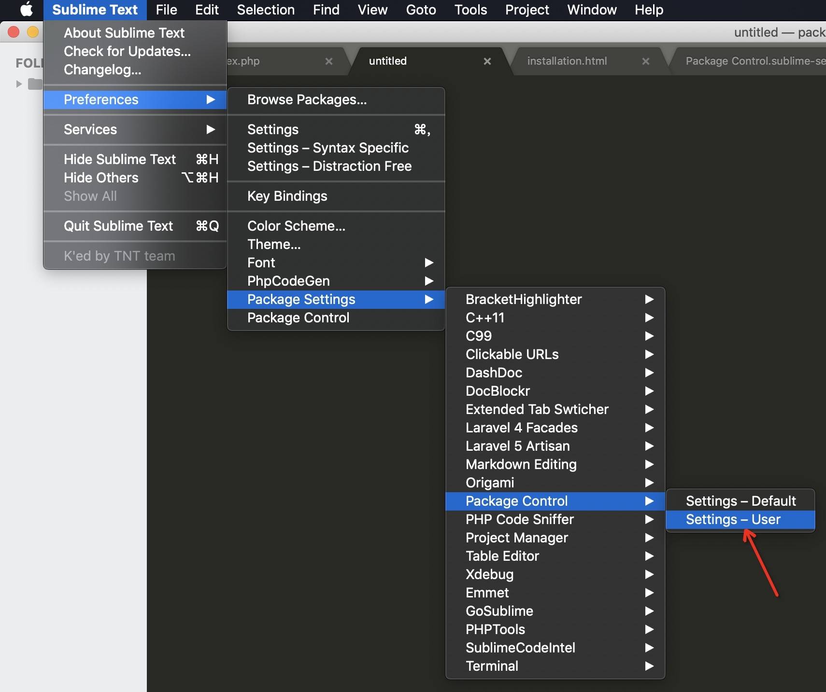Expand SublimeCodeIntel package settings
Image resolution: width=826 pixels, height=692 pixels.
click(555, 648)
